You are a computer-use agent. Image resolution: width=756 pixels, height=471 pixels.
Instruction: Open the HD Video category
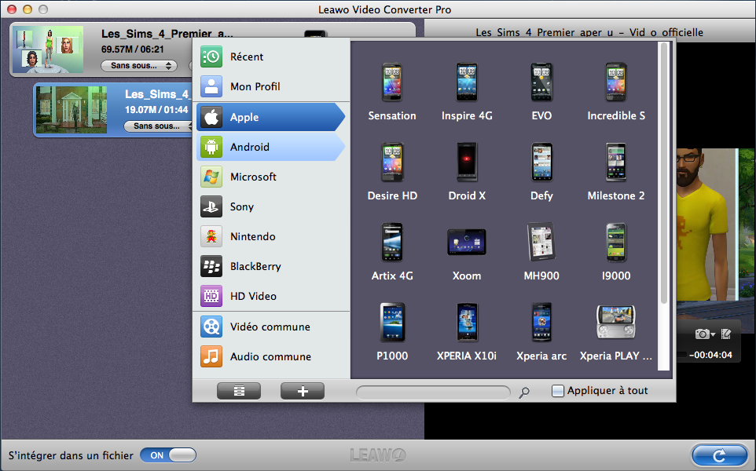271,296
